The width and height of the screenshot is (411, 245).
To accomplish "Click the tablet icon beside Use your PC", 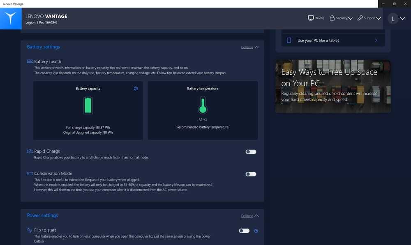I will (x=289, y=40).
